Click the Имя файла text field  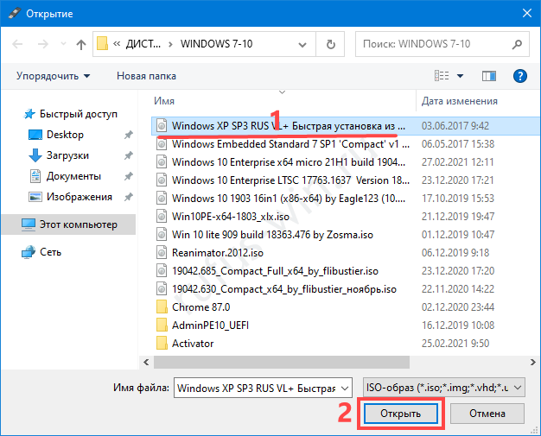coord(257,389)
